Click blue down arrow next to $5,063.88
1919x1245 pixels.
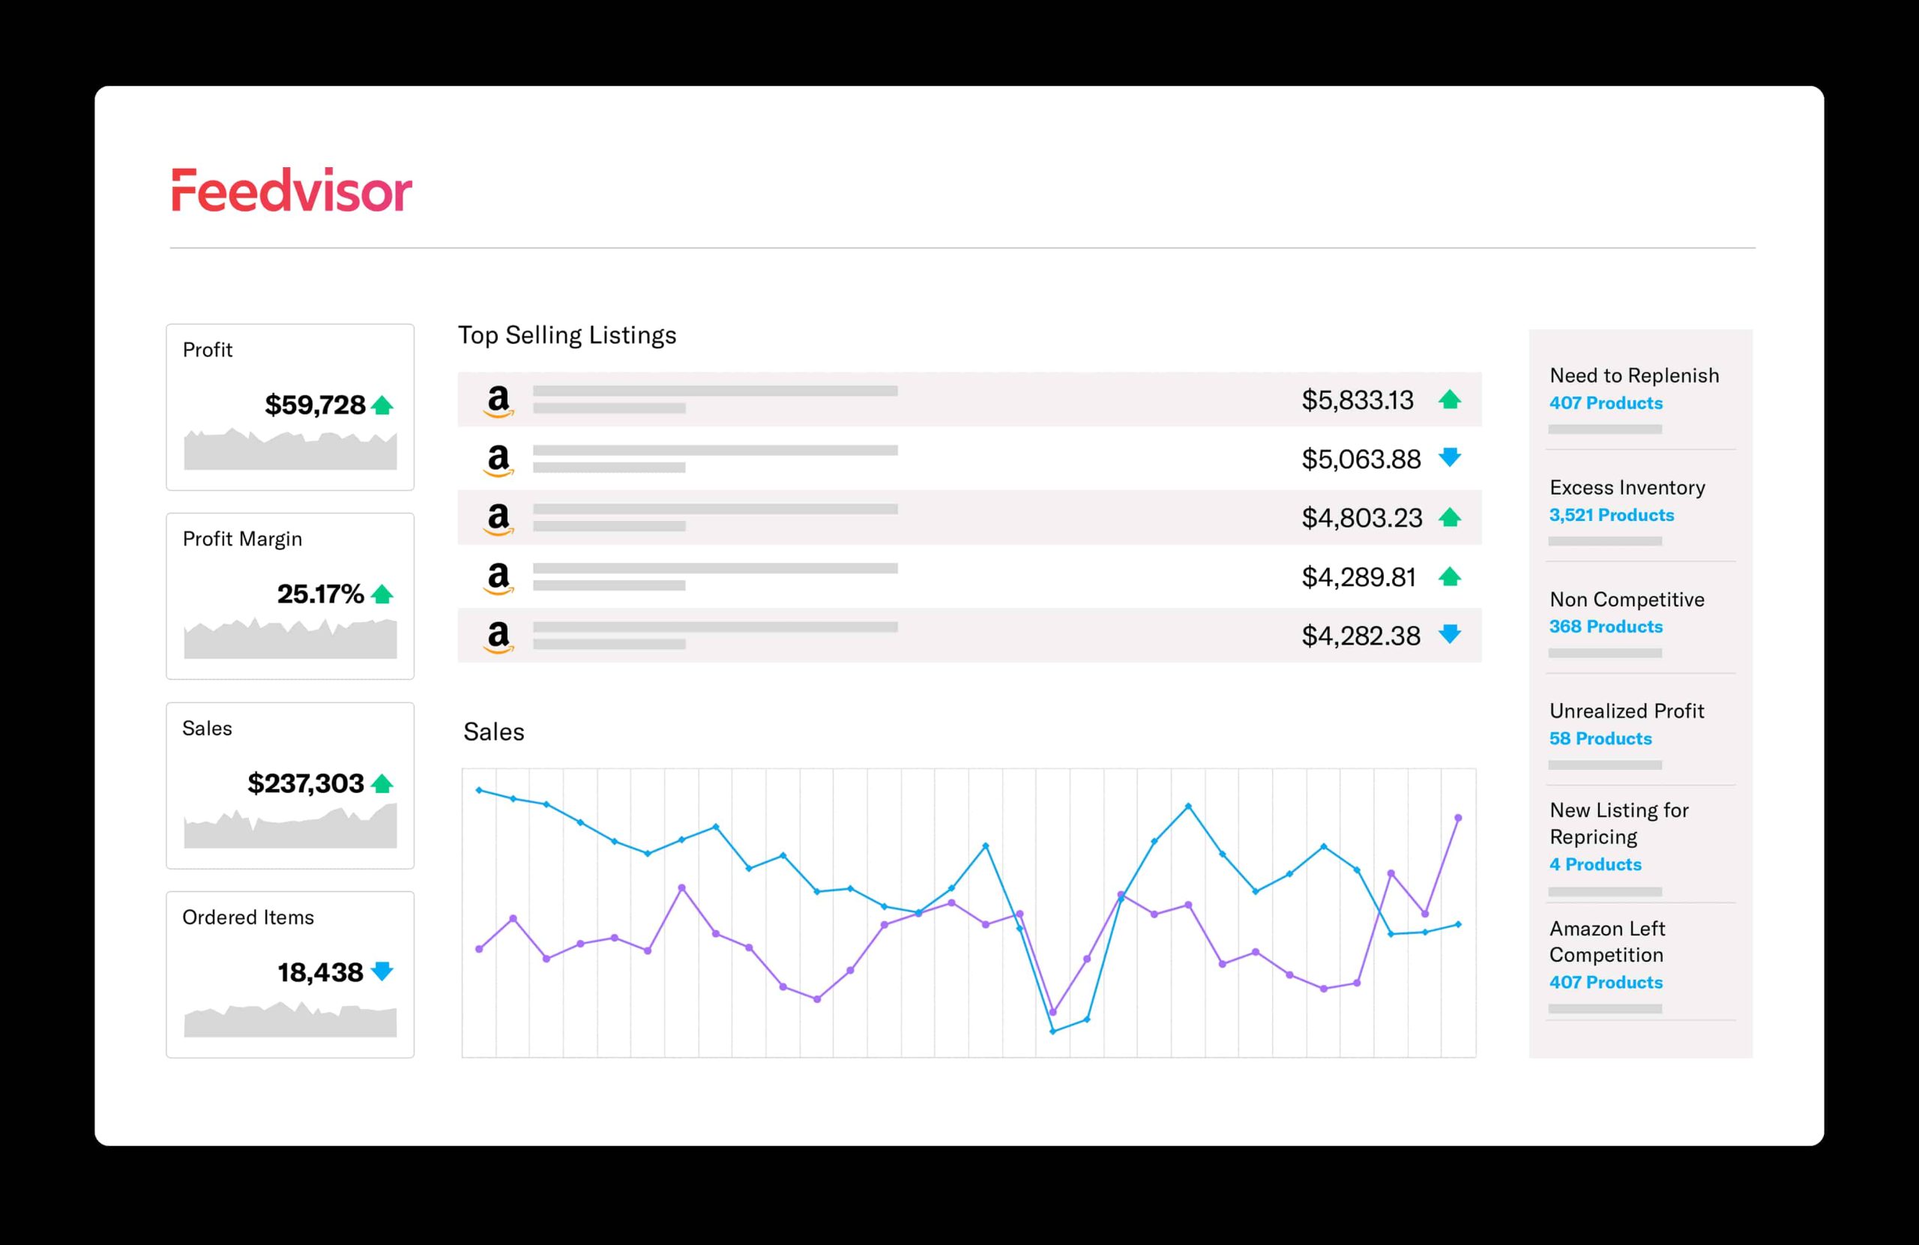point(1450,457)
